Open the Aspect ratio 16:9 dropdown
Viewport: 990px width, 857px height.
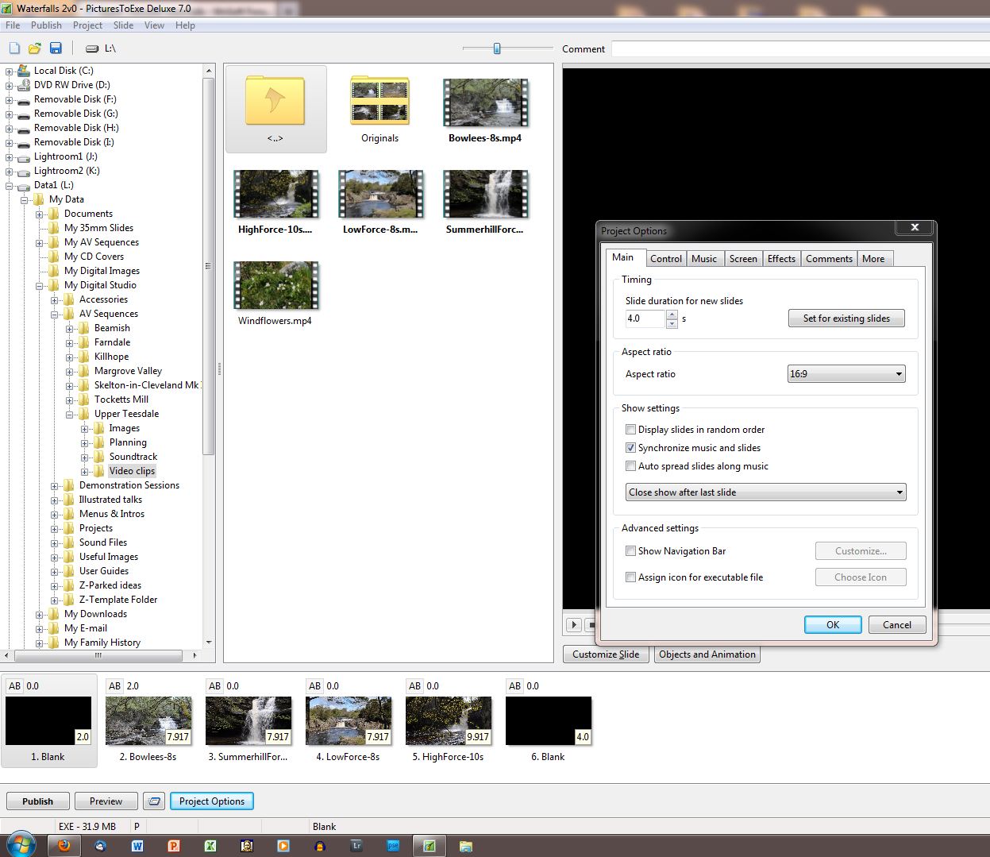[x=846, y=374]
